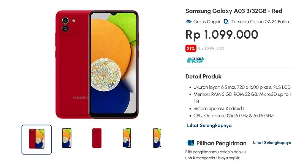Click the strikethrough Rp 1.399.000 price
The width and height of the screenshot is (304, 164).
click(x=211, y=48)
